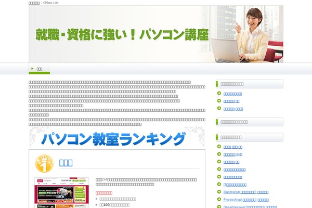312x208 pixels.
Task: Click the red subheading in the rank 1 card
Action: 104,193
